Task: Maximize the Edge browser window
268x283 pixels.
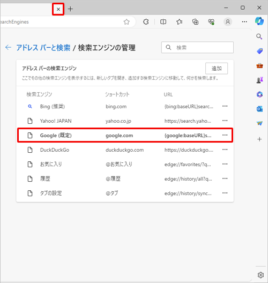Action: tap(243, 8)
